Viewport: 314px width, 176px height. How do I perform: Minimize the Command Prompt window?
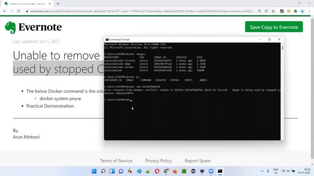pyautogui.click(x=260, y=40)
